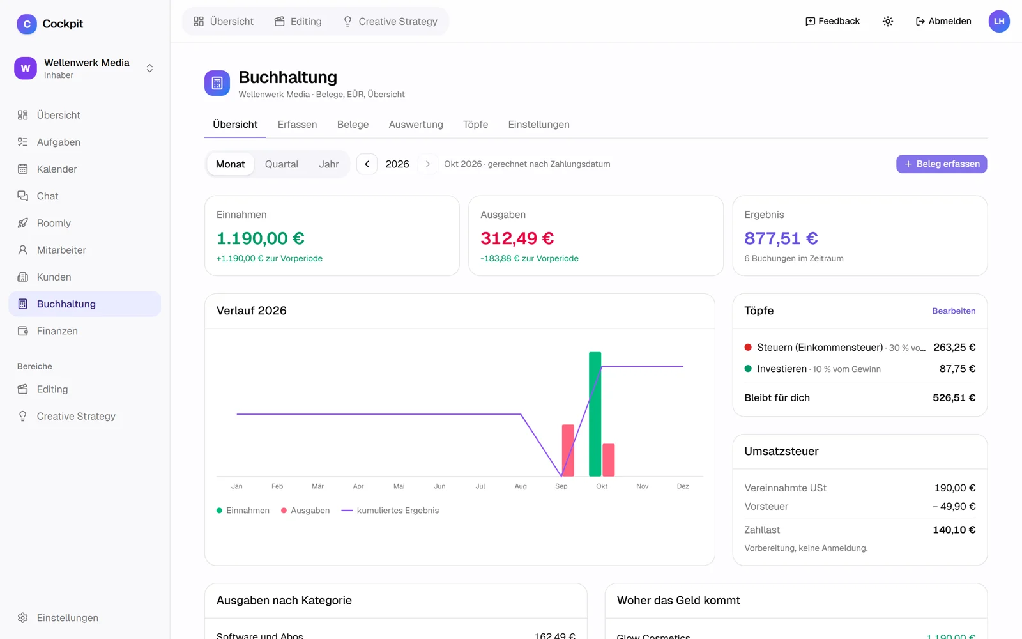Switch period to Quartal
The image size is (1022, 639).
(x=282, y=164)
